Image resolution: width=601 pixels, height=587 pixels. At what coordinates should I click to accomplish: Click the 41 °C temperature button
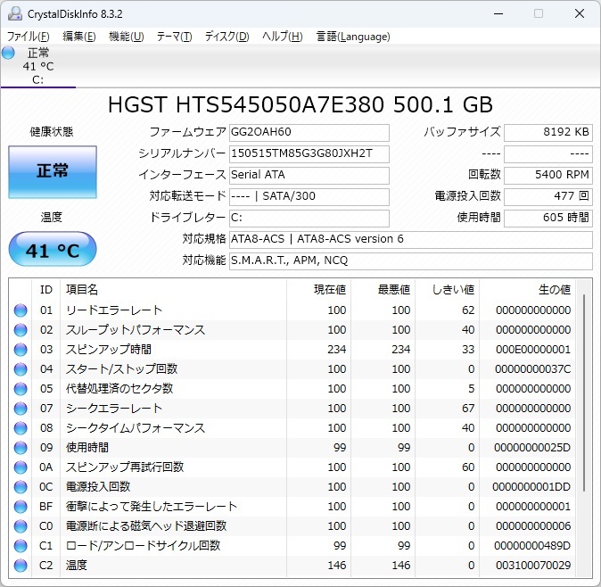pos(53,249)
